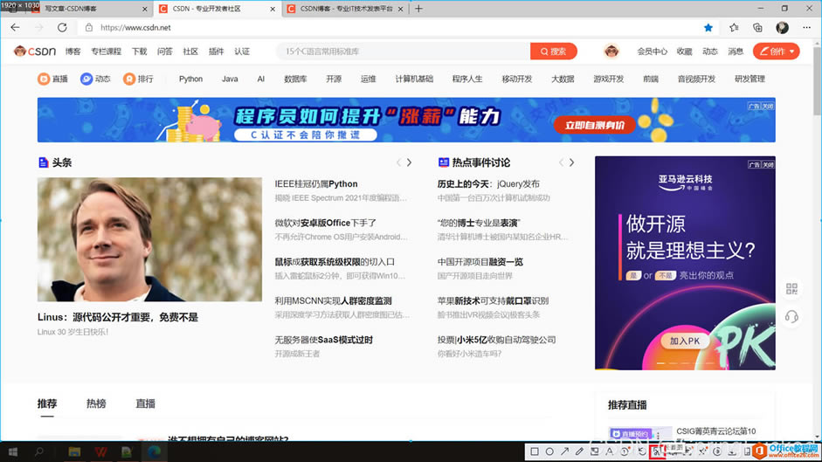Image resolution: width=822 pixels, height=462 pixels.
Task: Click the long screenshot scissors icon
Action: click(x=656, y=452)
